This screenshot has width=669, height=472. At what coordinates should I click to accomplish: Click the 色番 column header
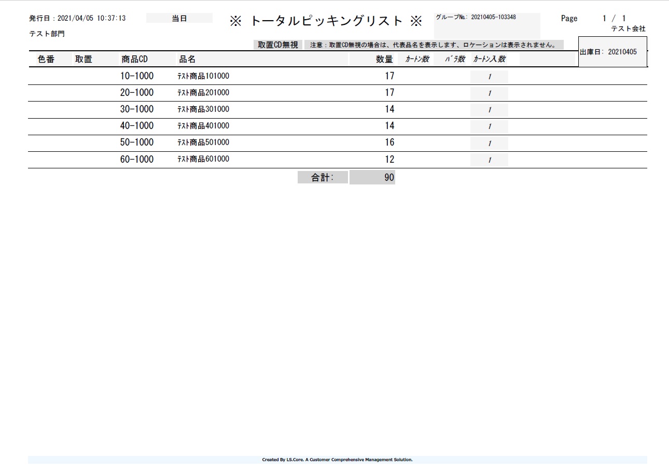click(46, 59)
